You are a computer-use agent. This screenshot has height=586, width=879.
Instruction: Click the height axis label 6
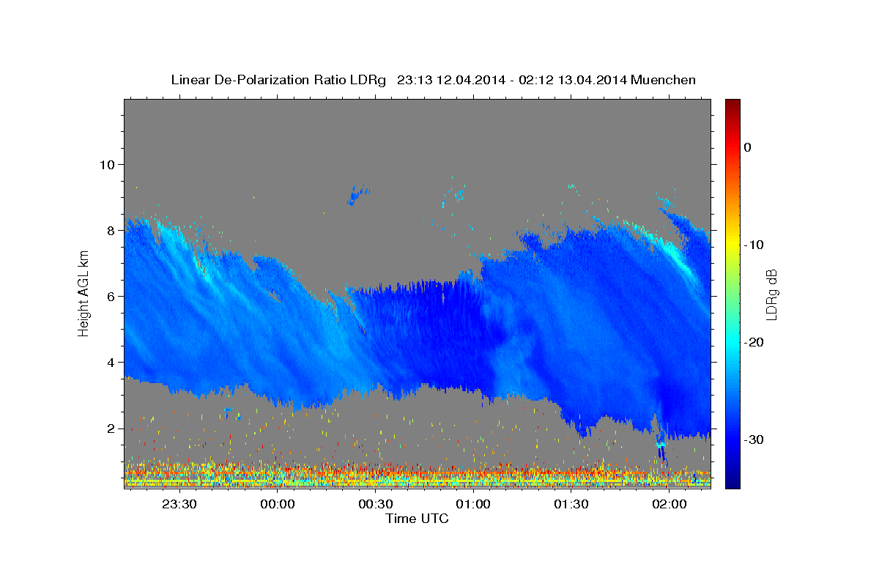coord(111,296)
